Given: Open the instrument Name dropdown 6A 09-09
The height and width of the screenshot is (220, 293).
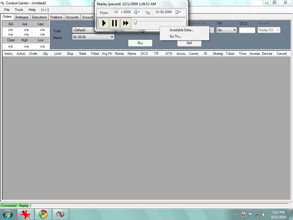Looking at the screenshot, I should coord(93,37).
